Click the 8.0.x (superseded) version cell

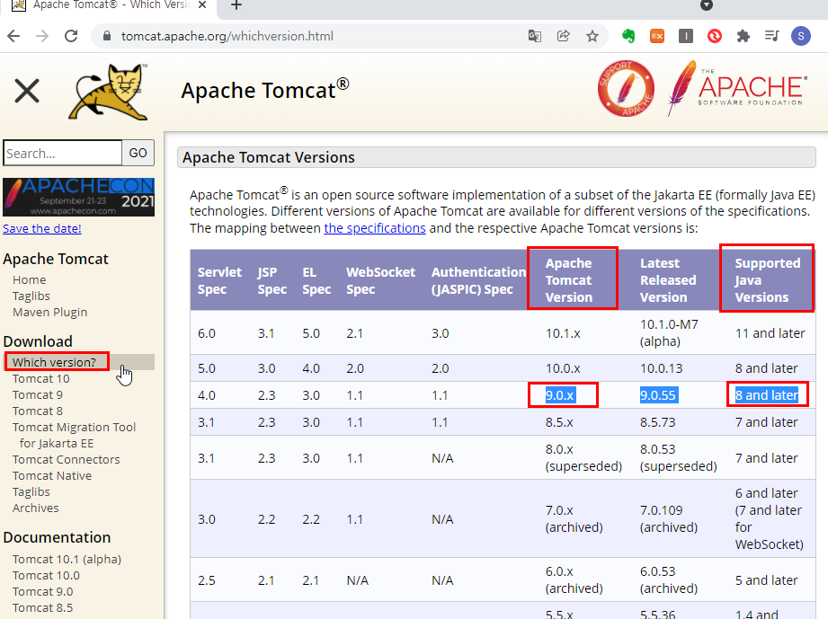point(583,458)
